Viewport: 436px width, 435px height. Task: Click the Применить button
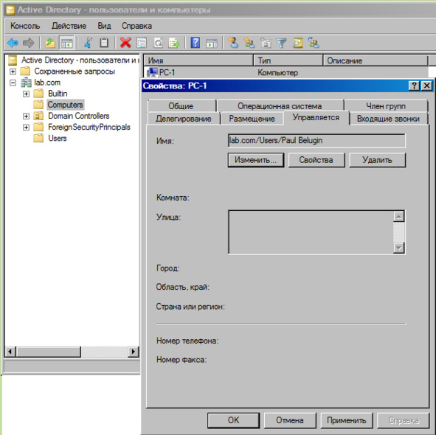(x=347, y=420)
